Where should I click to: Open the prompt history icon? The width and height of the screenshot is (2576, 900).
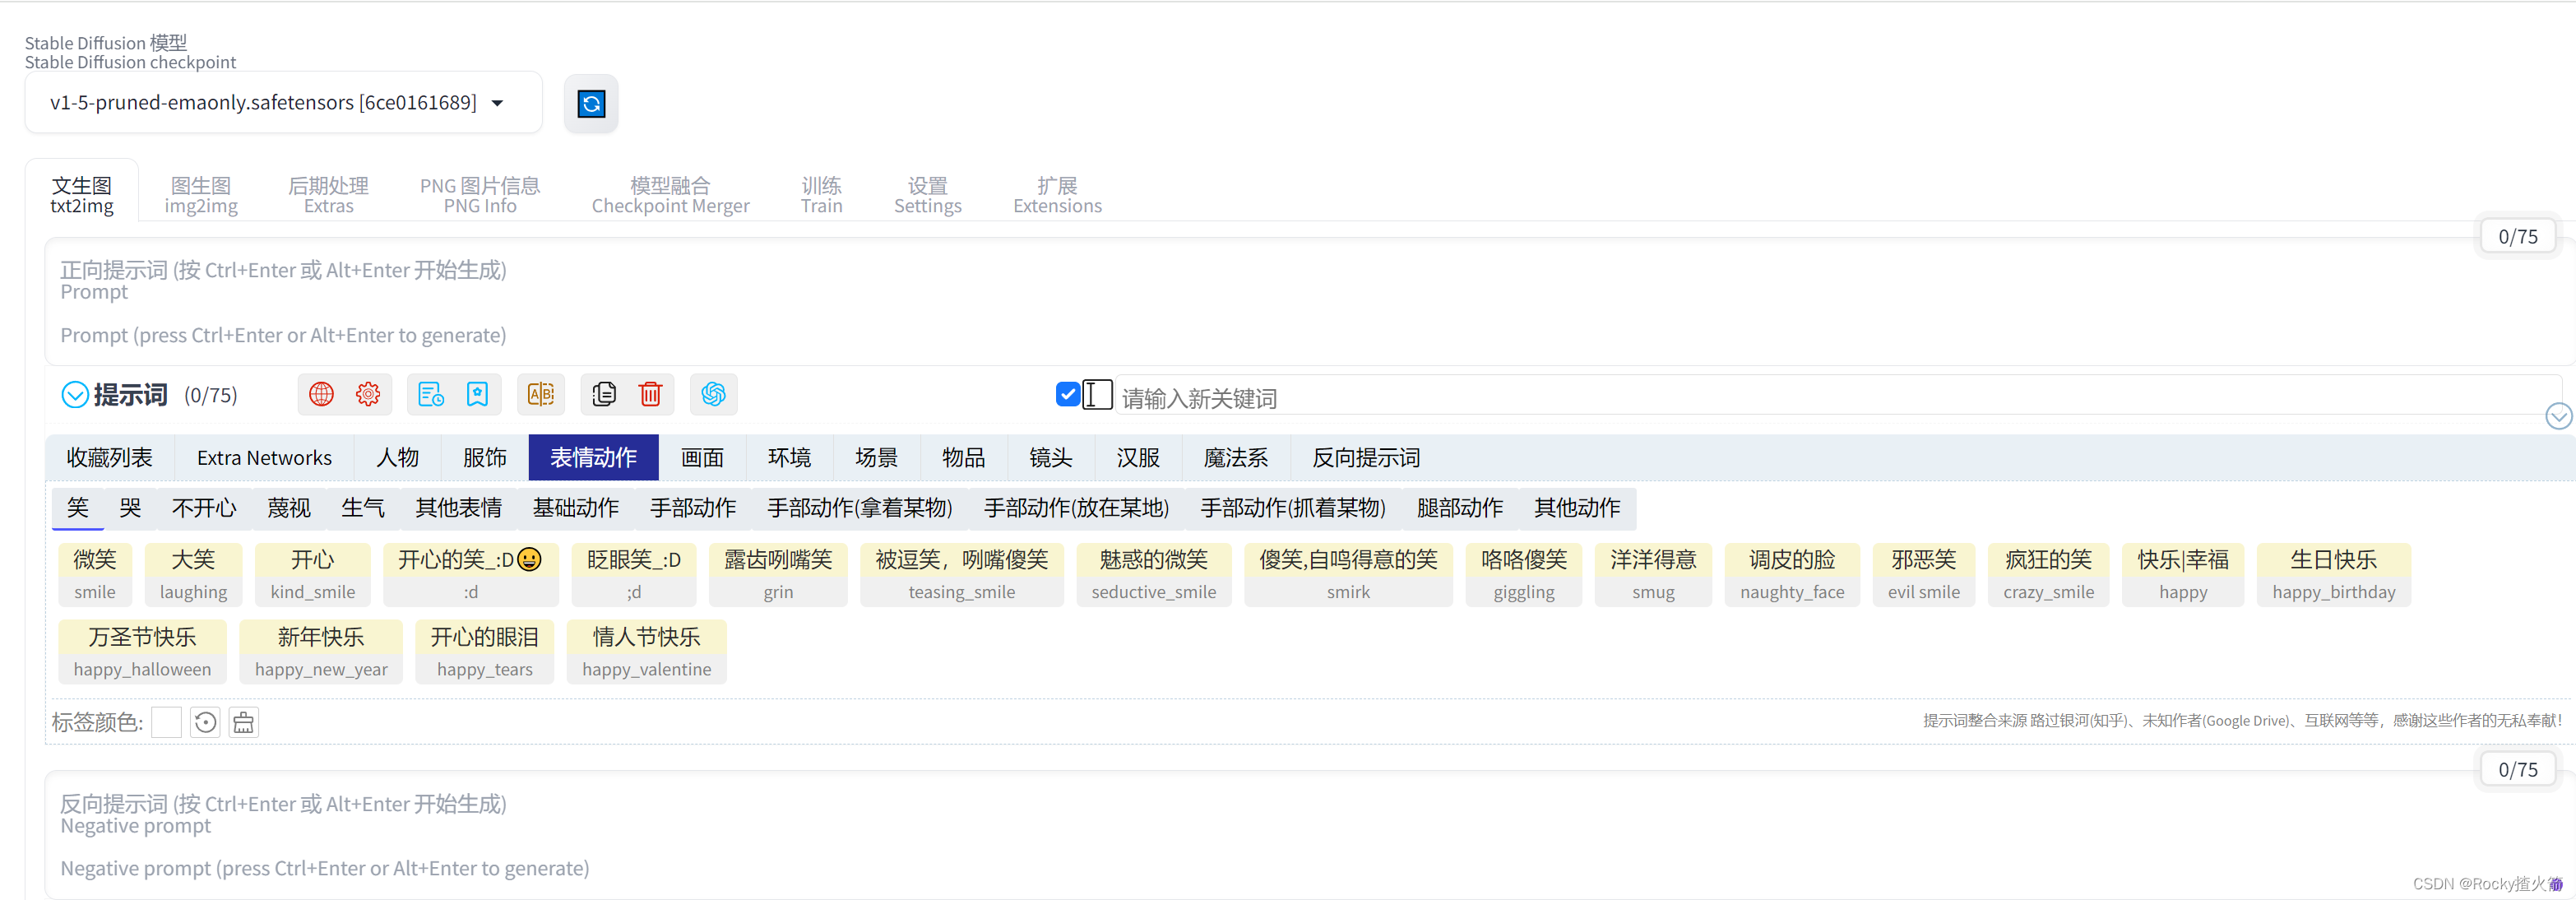(430, 394)
